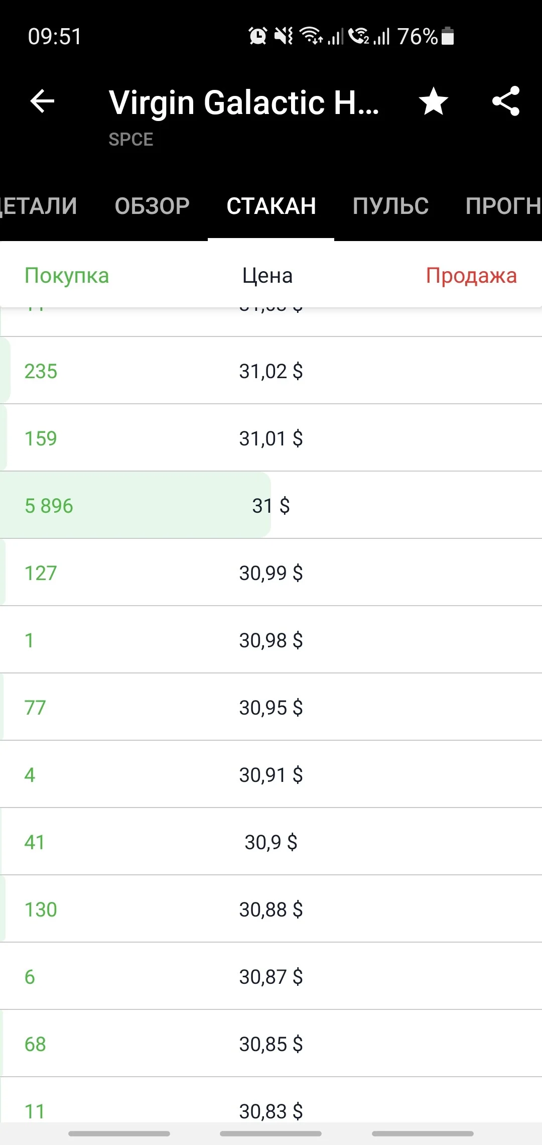Open the ПУЛЬС tab
The height and width of the screenshot is (1145, 542).
click(x=390, y=206)
